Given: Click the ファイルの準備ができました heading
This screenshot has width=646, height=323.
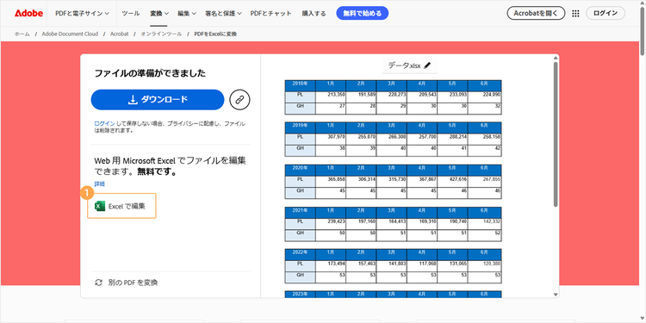Looking at the screenshot, I should [150, 74].
